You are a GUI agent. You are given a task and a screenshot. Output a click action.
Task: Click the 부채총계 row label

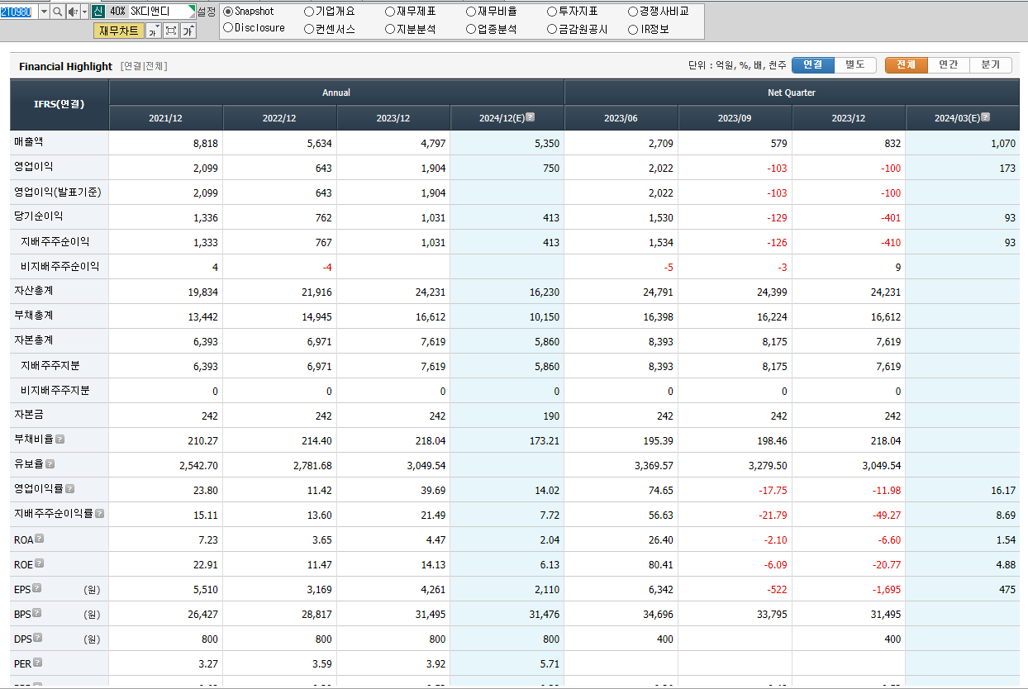[x=33, y=316]
